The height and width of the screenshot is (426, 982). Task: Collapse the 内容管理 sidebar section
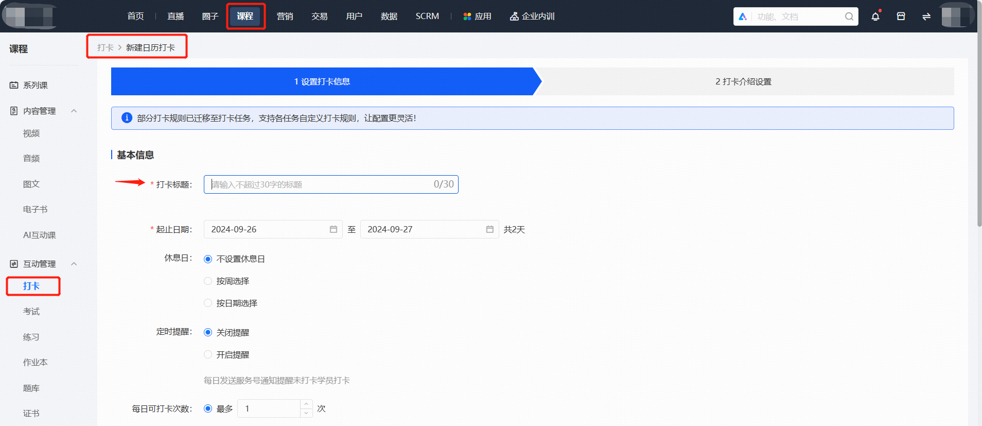click(74, 111)
